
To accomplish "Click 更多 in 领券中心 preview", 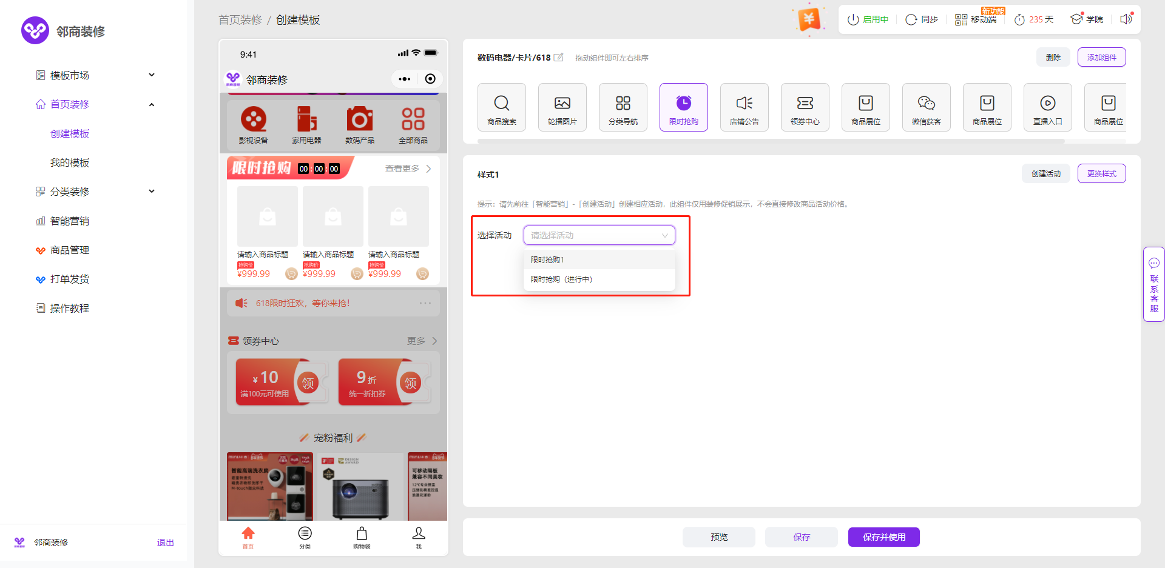I will coord(422,341).
